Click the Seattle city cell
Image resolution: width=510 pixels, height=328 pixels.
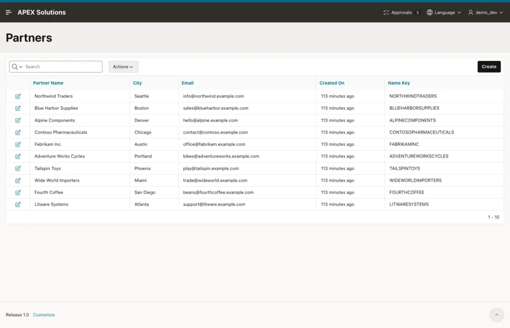[x=141, y=96]
